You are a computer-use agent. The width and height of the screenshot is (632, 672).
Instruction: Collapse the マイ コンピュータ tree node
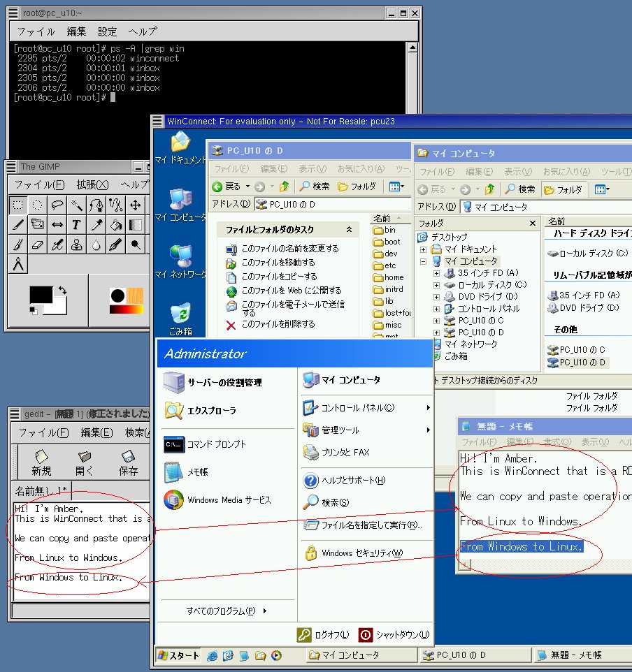(x=424, y=261)
